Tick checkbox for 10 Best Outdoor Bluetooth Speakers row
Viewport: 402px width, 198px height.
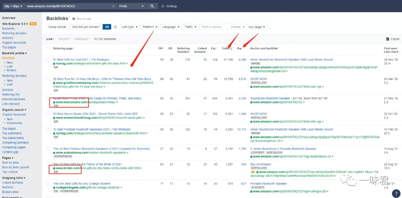48,149
